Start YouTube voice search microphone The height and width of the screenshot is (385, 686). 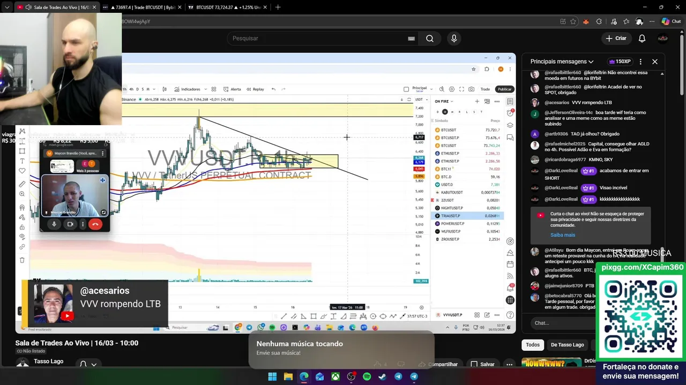[454, 38]
